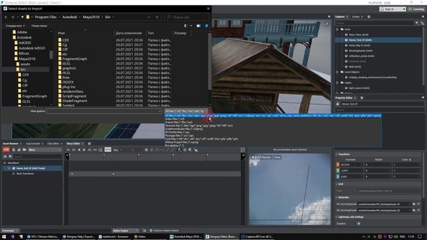This screenshot has width=427, height=240.
Task: Collapse the Lights folder in Explorer
Action: (x=338, y=83)
